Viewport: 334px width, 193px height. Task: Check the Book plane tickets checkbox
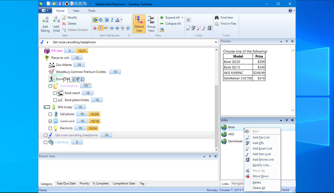click(x=55, y=100)
